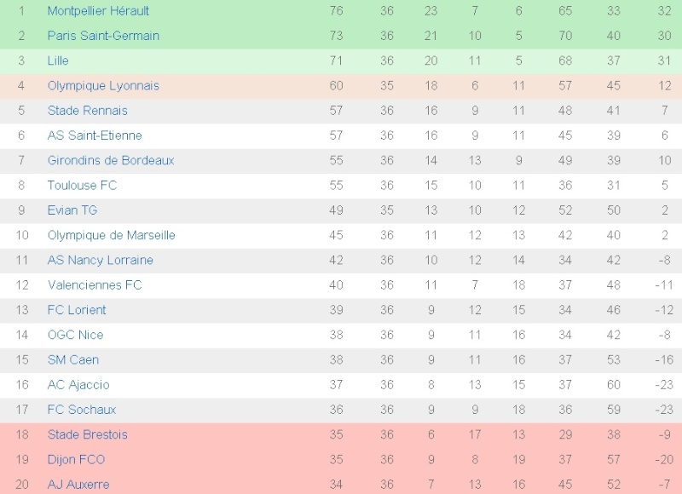682x494 pixels.
Task: Open the AS Saint-Etienne link
Action: (x=95, y=135)
